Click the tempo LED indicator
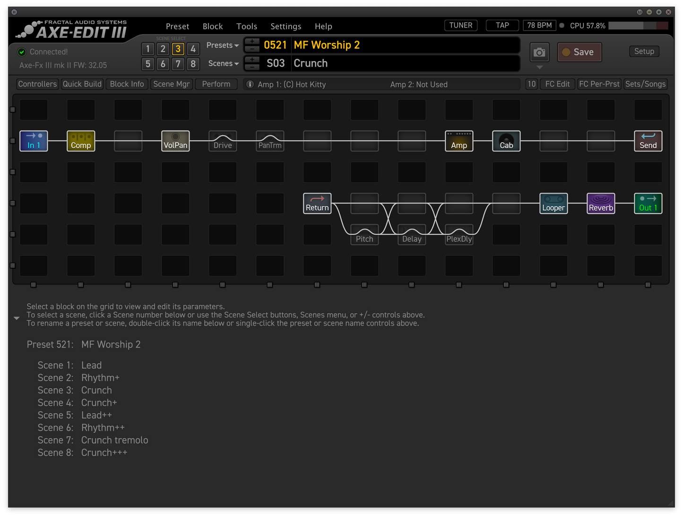This screenshot has width=683, height=517. tap(562, 26)
